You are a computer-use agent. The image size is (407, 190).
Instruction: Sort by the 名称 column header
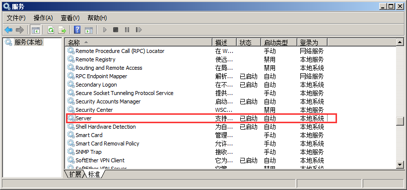tap(138, 42)
